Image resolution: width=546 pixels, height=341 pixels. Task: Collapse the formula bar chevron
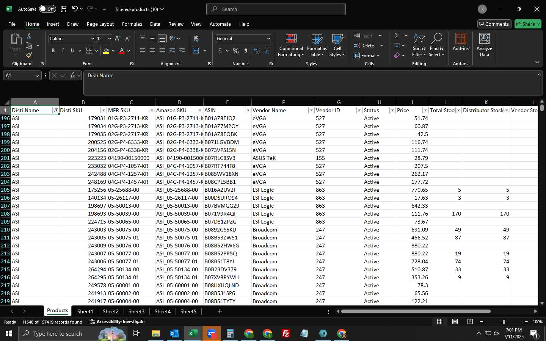tap(539, 75)
